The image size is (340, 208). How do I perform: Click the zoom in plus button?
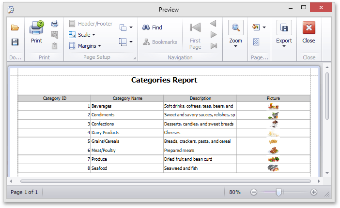(314, 192)
